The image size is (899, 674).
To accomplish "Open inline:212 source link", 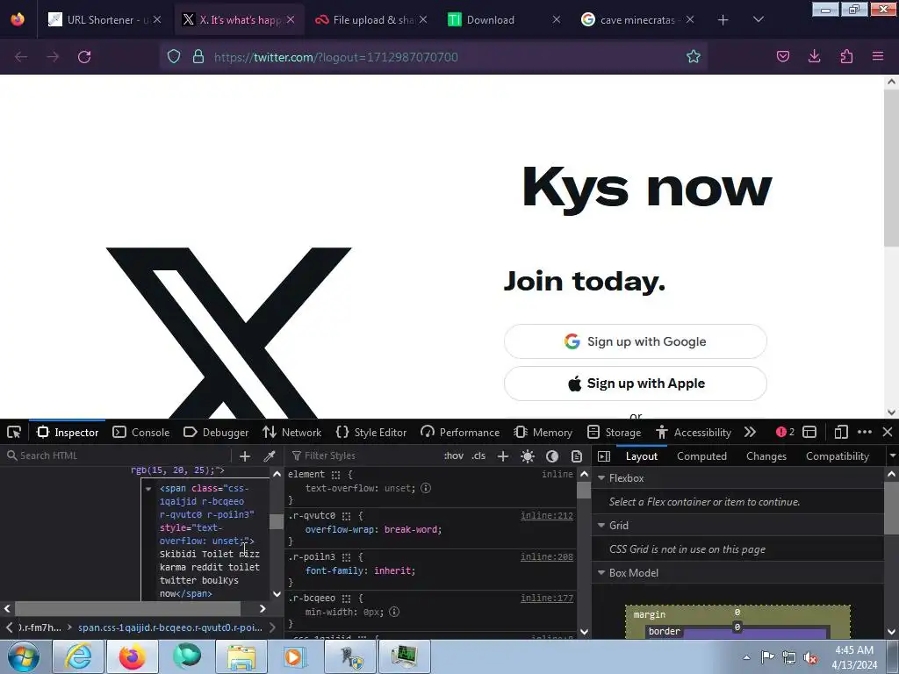I will point(546,515).
